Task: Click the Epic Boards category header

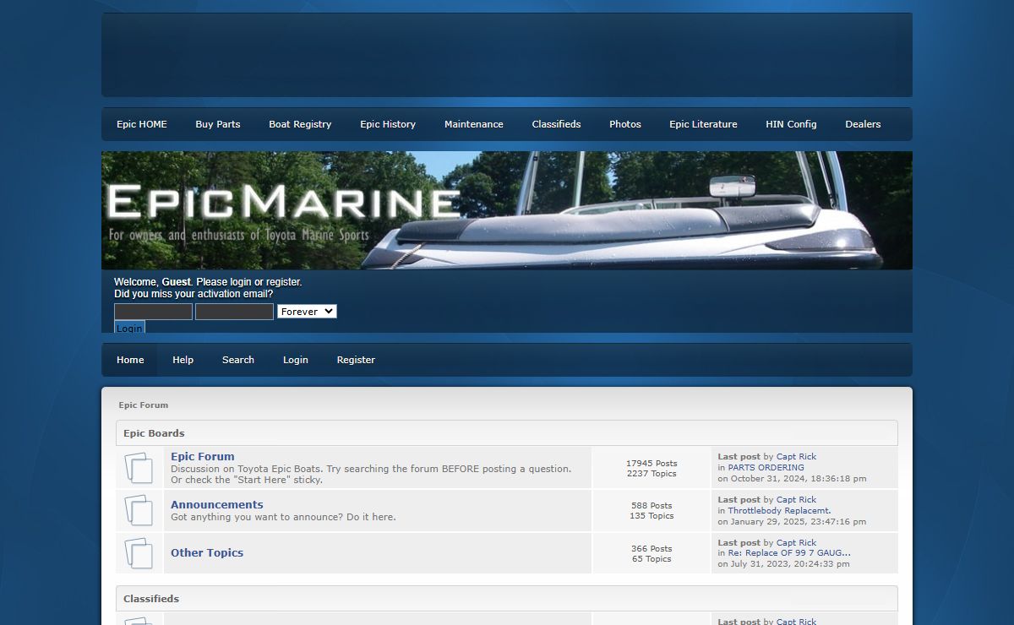Action: [507, 433]
